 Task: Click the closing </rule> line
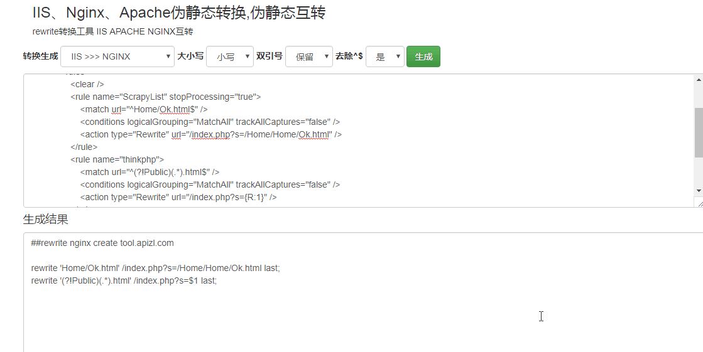pos(84,147)
